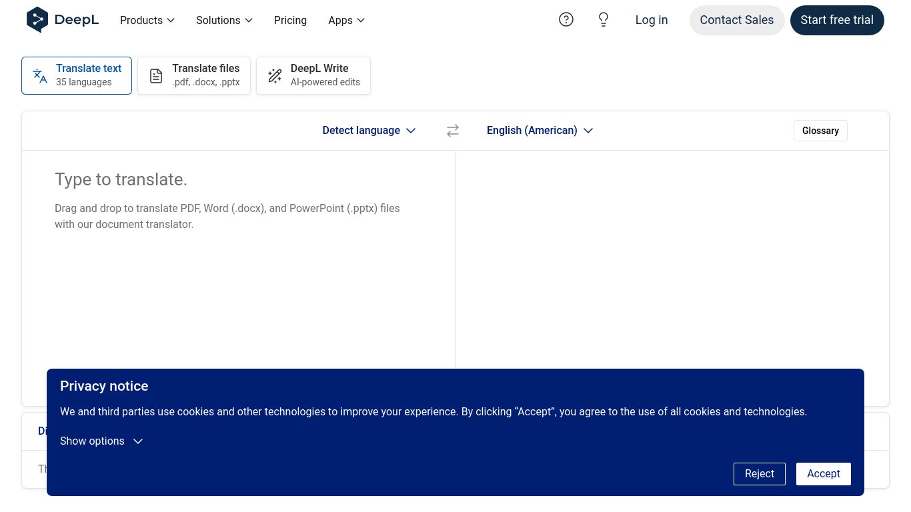This screenshot has width=911, height=512.
Task: Open the Apps menu
Action: 347,21
